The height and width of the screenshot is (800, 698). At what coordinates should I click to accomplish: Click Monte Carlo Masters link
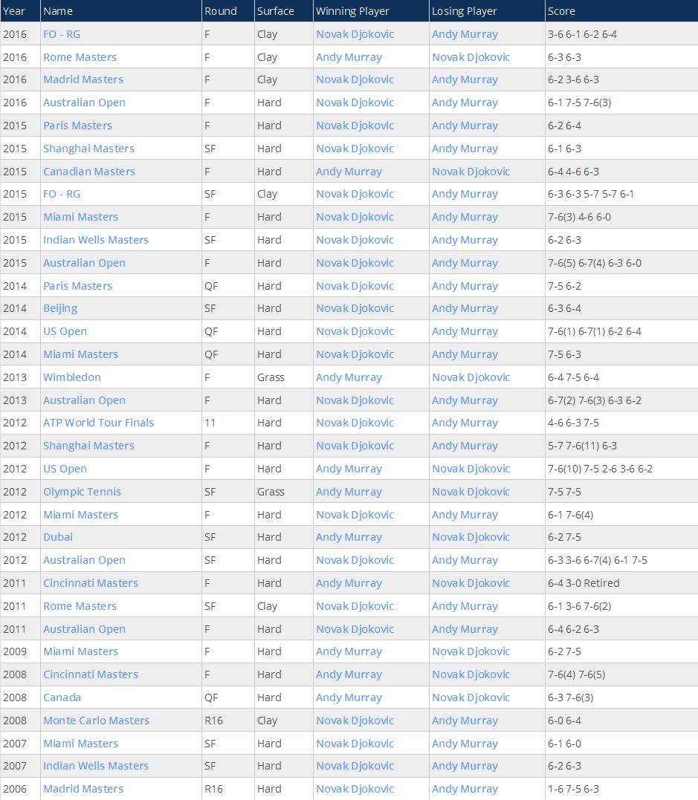tap(96, 721)
